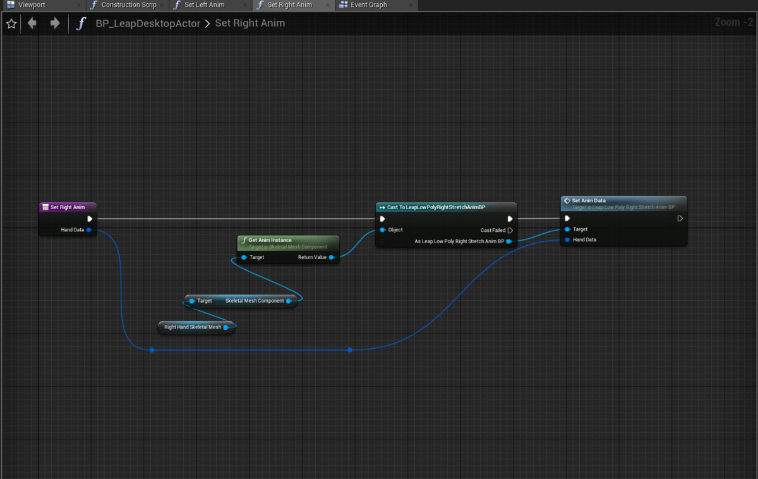Click the Set Right Anim breadcrumb entry
This screenshot has width=758, height=479.
point(250,23)
